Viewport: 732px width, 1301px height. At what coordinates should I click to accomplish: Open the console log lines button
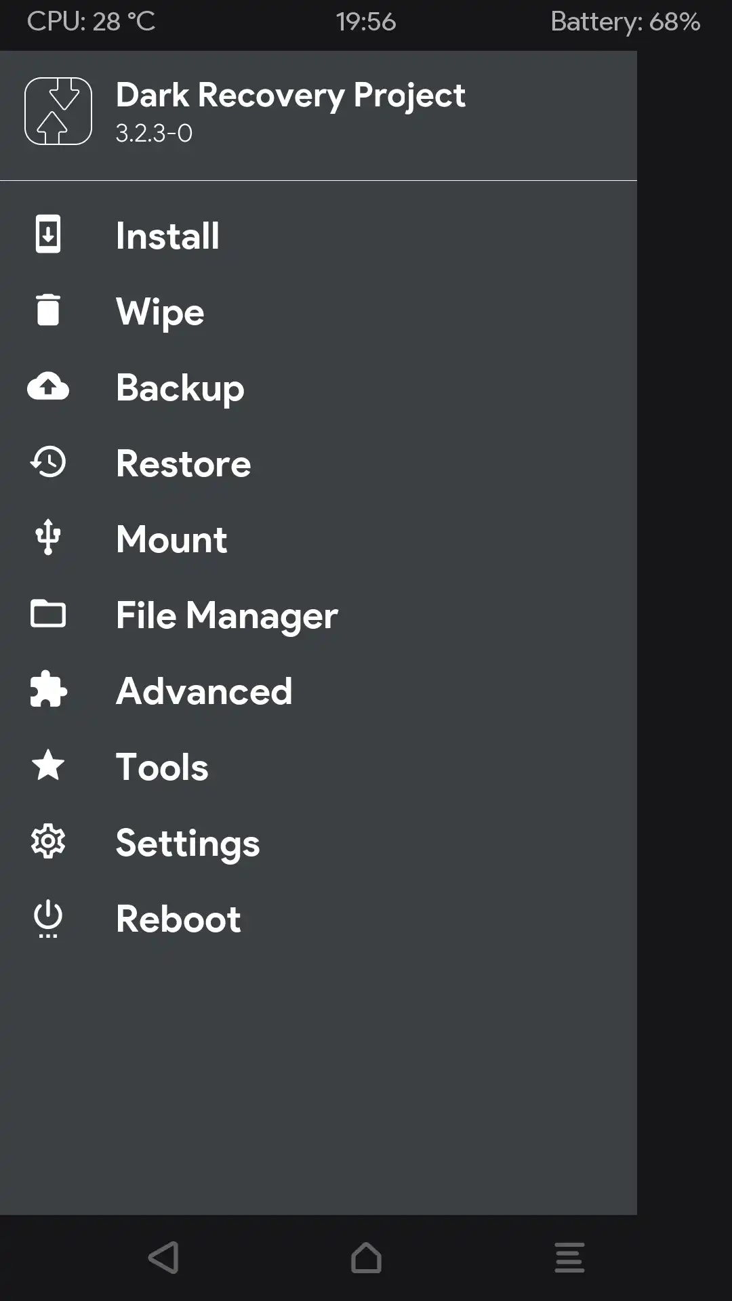[569, 1258]
